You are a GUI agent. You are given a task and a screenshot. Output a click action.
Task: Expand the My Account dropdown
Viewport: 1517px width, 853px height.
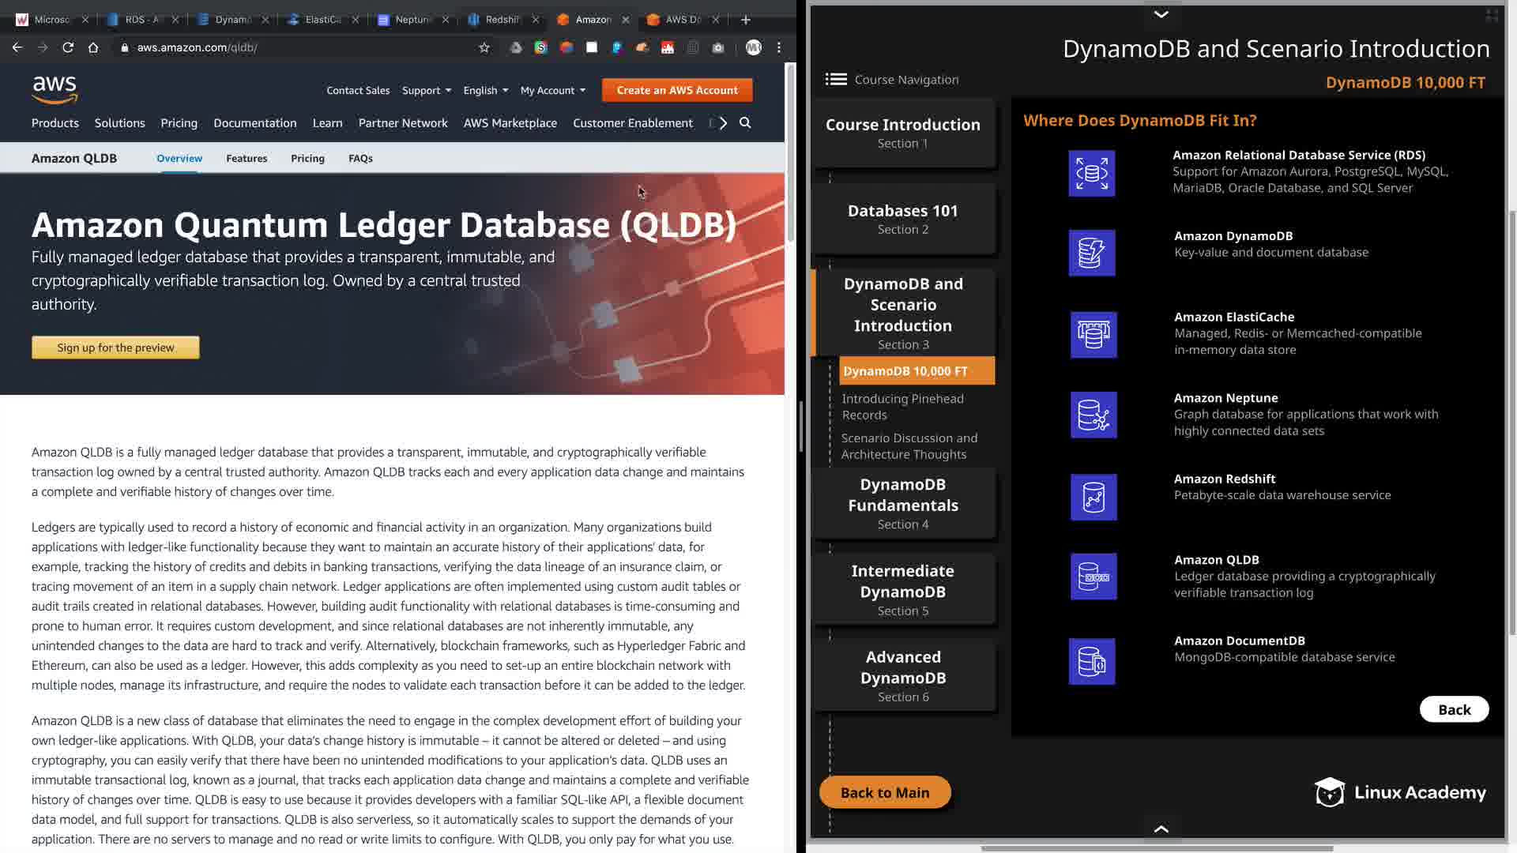pyautogui.click(x=553, y=90)
